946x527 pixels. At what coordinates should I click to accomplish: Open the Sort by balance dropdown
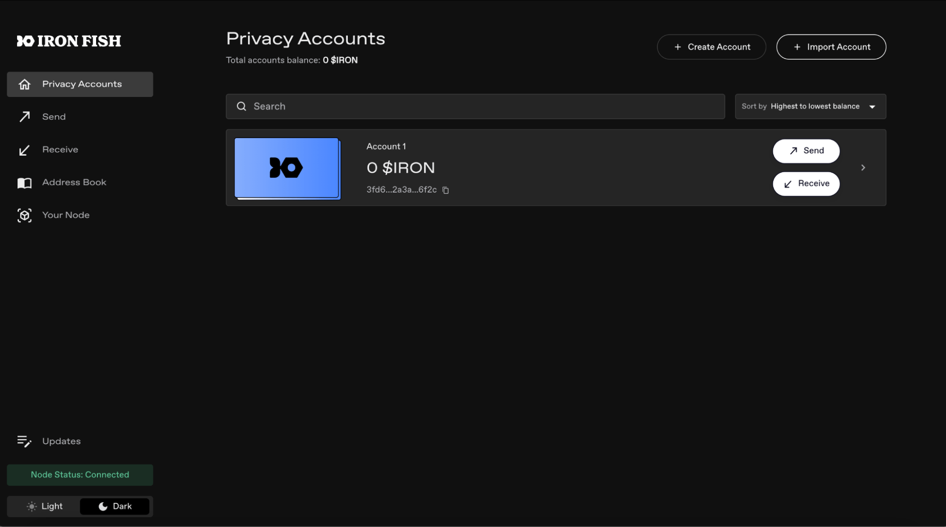click(810, 106)
